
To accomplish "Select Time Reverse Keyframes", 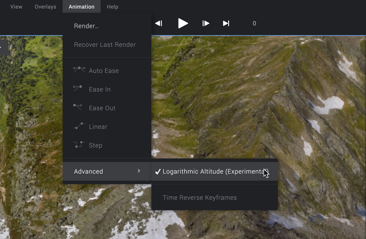I will 200,198.
